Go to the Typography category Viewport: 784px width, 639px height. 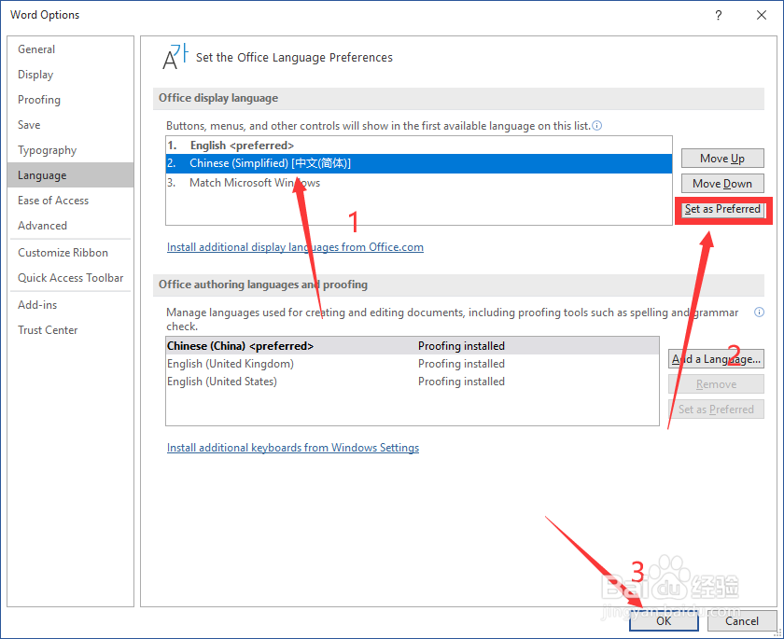[x=71, y=150]
